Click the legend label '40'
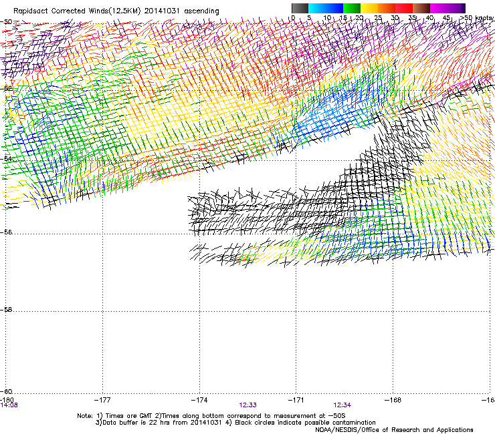 [x=429, y=18]
